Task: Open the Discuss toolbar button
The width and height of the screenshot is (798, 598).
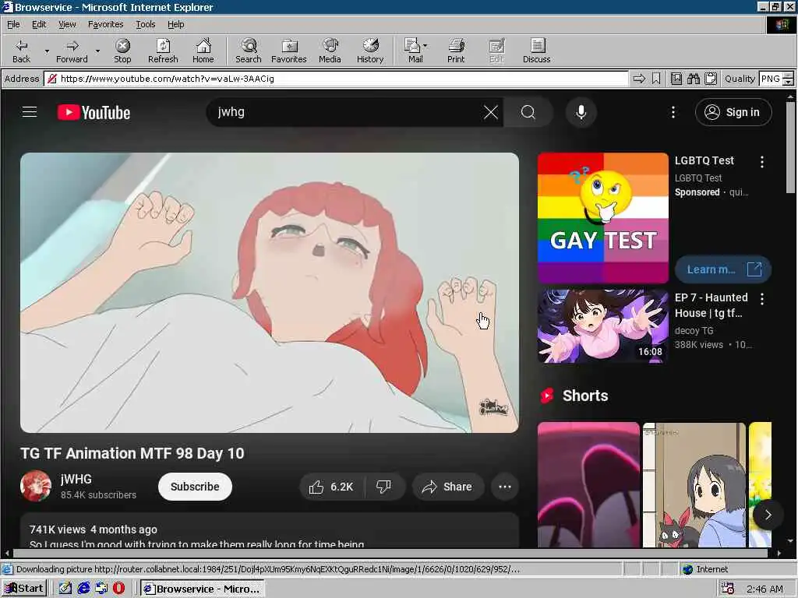Action: tap(537, 51)
